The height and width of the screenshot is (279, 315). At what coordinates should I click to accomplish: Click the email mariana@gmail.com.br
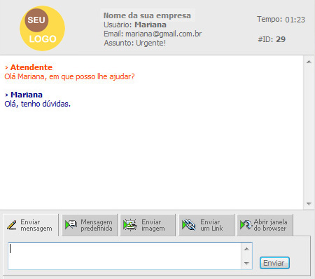coord(164,34)
